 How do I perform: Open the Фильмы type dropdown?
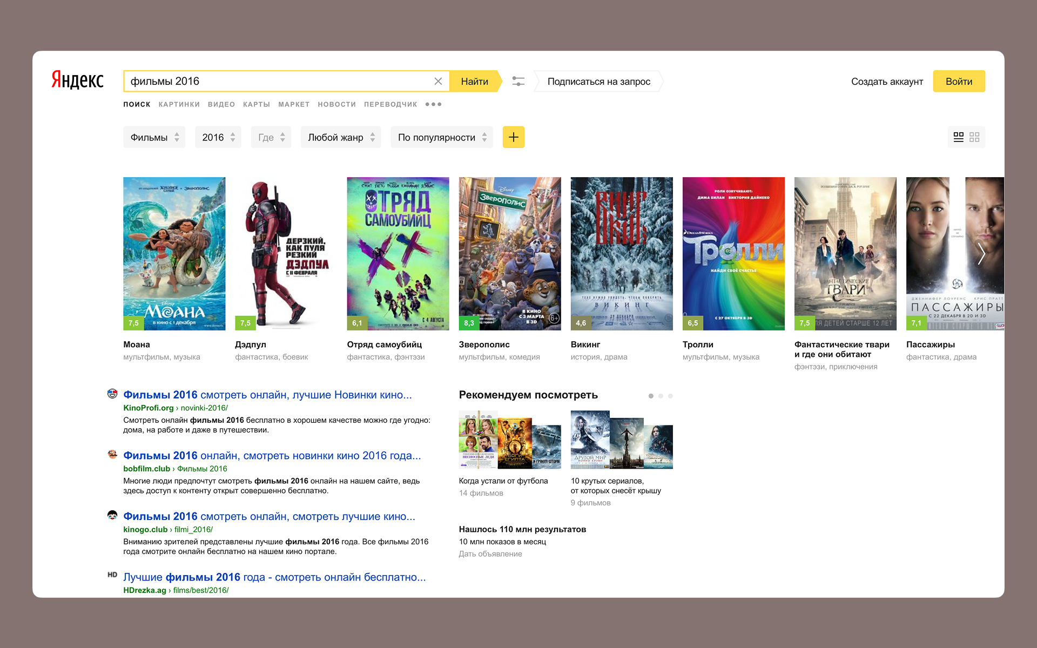point(154,137)
